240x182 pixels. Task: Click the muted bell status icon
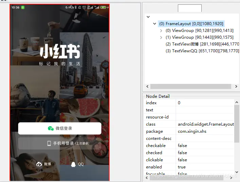(x=79, y=7)
